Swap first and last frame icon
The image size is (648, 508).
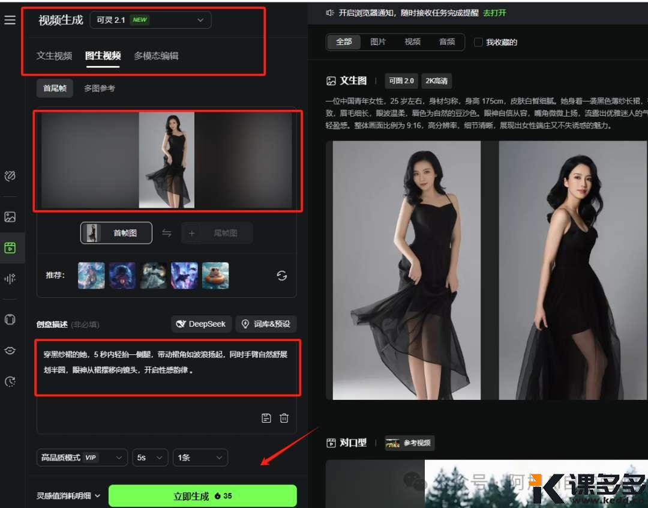[167, 233]
